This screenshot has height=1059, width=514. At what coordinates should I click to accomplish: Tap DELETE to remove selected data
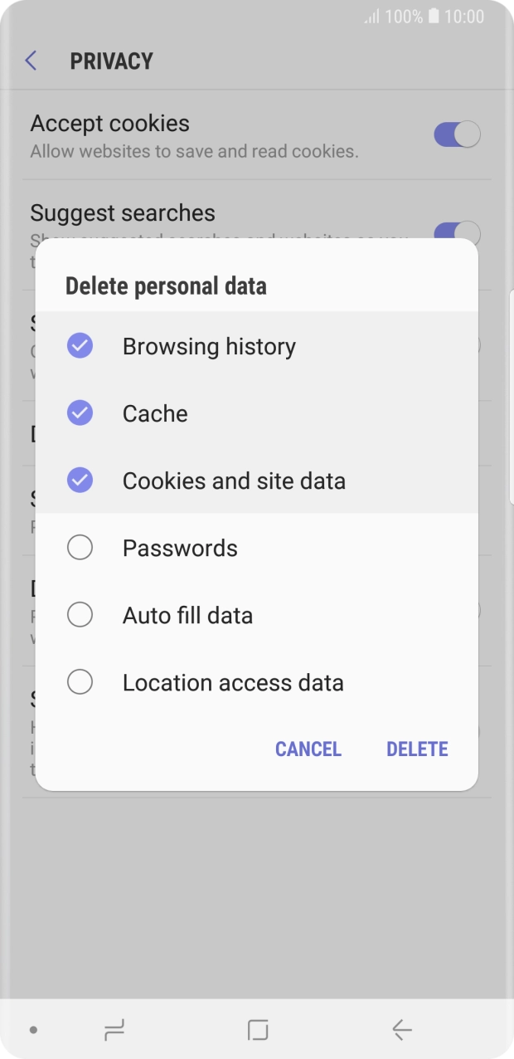pyautogui.click(x=417, y=749)
